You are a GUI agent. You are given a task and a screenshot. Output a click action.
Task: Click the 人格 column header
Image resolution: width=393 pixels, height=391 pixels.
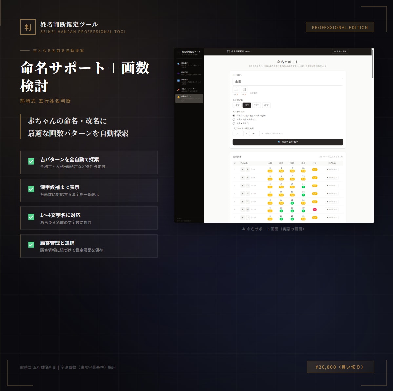tap(270, 163)
